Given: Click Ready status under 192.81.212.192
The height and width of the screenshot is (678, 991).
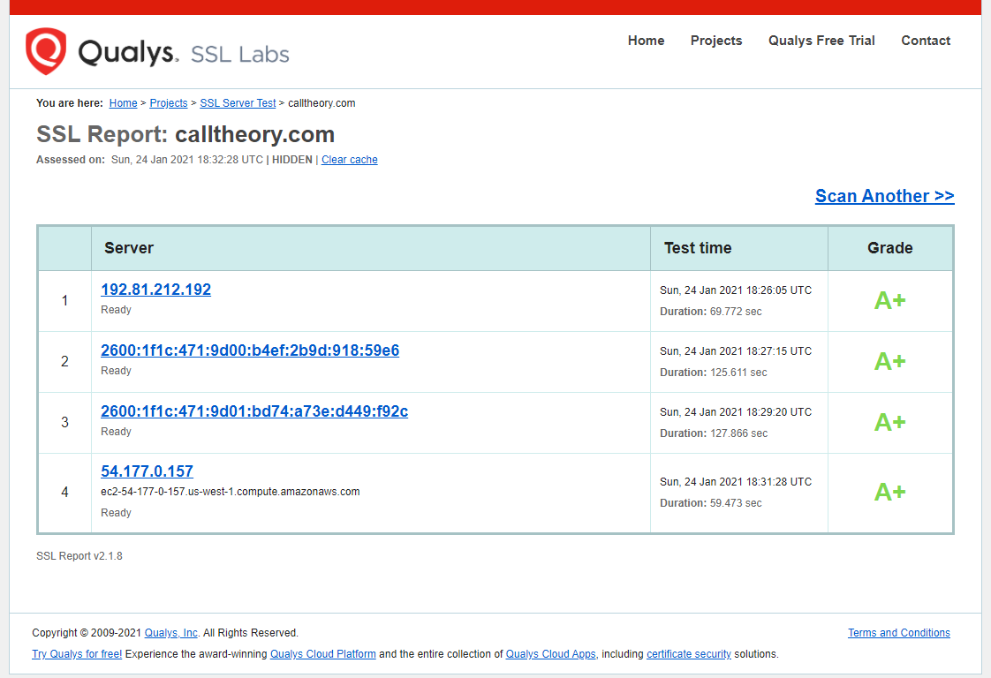Looking at the screenshot, I should (x=117, y=310).
